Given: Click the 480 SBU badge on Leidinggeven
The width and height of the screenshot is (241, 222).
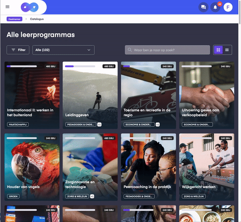Looking at the screenshot, I should (109, 66).
